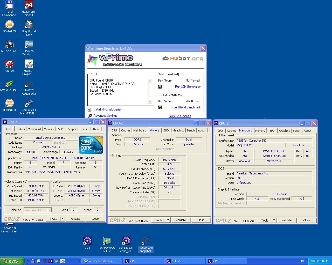Image resolution: width=332 pixels, height=265 pixels.
Task: Open HWBOT Unigine desktop shortcut
Action: tap(29, 68)
